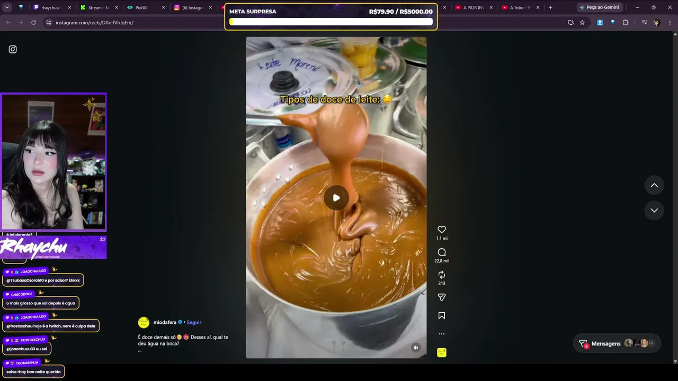
Task: Click the THOMANINJA chat username
Action: click(27, 363)
